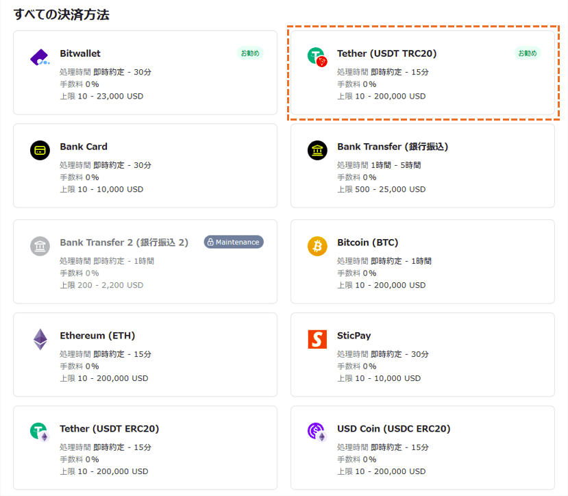Click the すべての決済方法 heading

tap(62, 14)
